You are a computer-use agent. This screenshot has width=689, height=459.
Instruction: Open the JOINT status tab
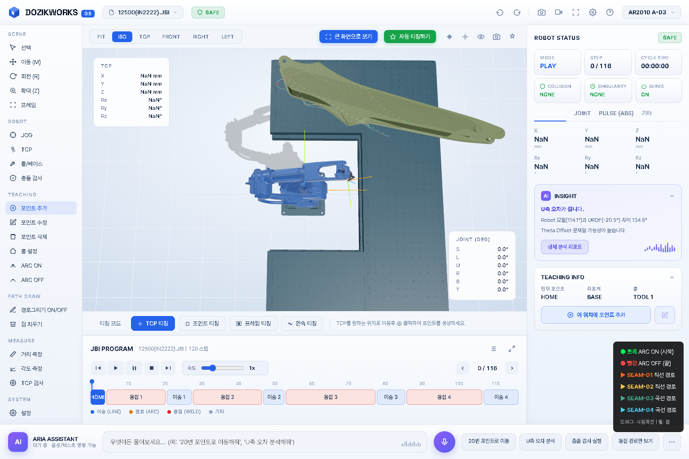pos(582,113)
